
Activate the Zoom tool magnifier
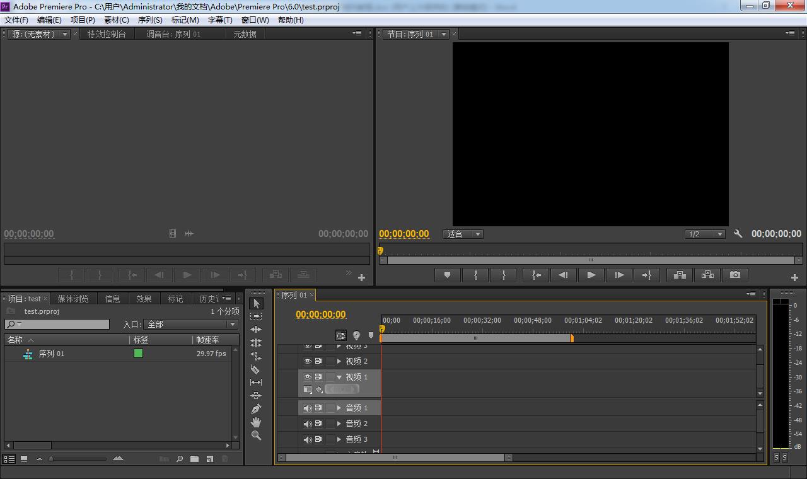[x=255, y=436]
